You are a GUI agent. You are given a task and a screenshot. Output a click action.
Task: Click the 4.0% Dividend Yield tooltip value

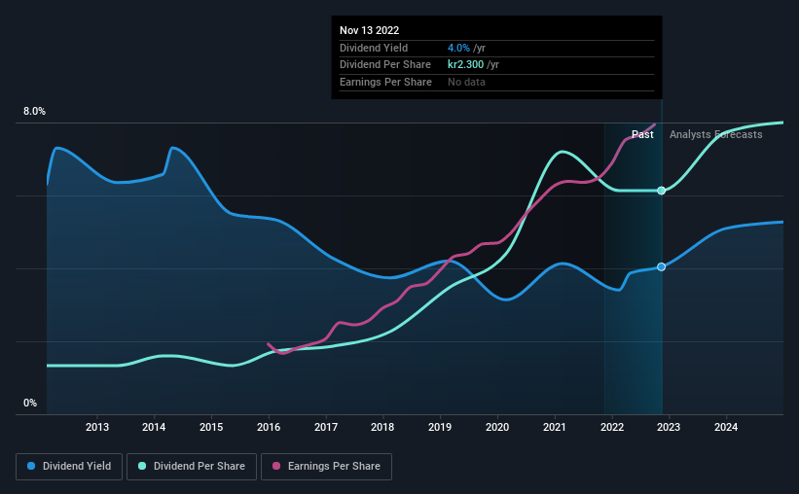pos(458,48)
